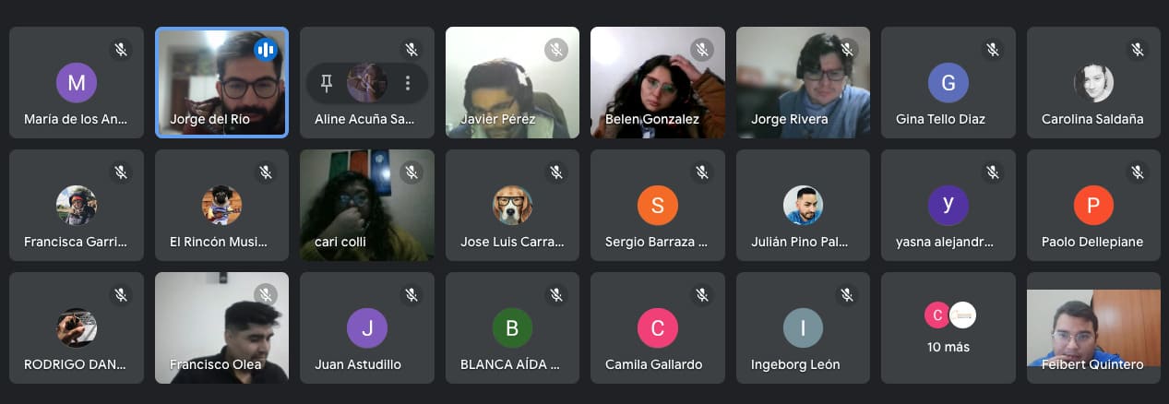Screen dimensions: 1169x404
Task: Select Francisco Olea's video tile
Action: click(x=221, y=327)
